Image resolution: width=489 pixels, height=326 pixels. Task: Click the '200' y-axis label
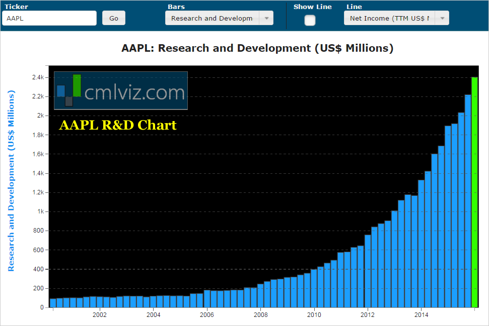38,288
